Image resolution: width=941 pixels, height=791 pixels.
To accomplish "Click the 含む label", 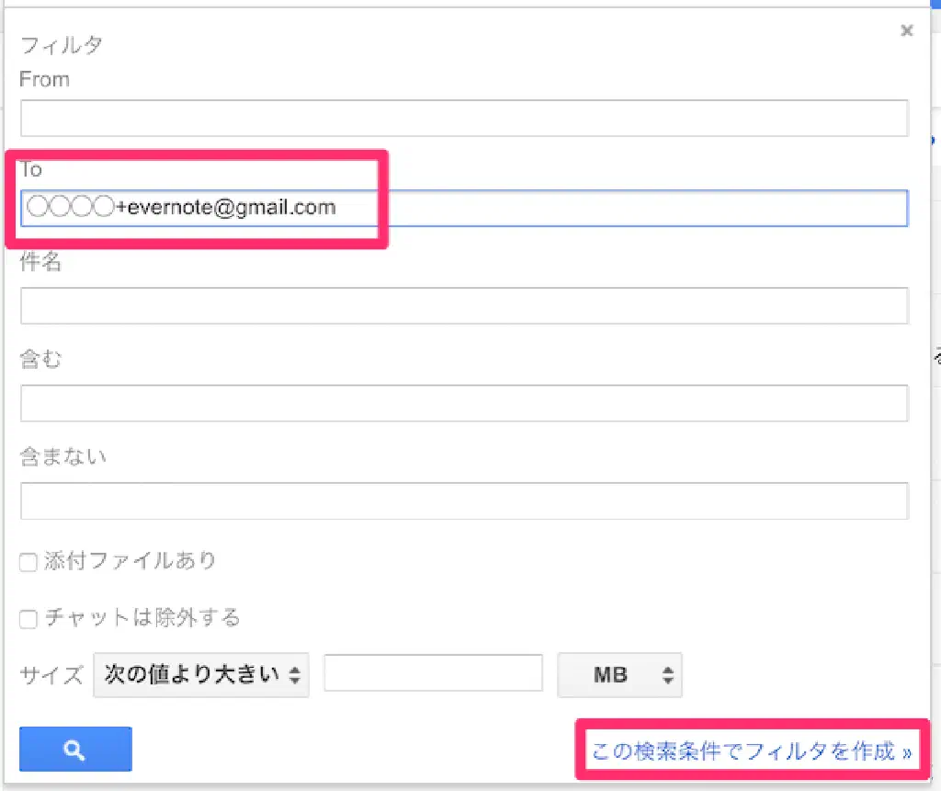I will pos(40,360).
